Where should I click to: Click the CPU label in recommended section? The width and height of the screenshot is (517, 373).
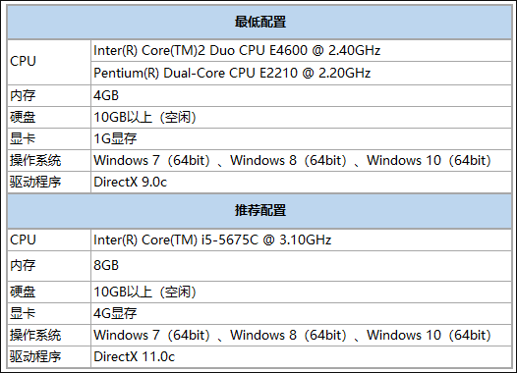point(49,240)
